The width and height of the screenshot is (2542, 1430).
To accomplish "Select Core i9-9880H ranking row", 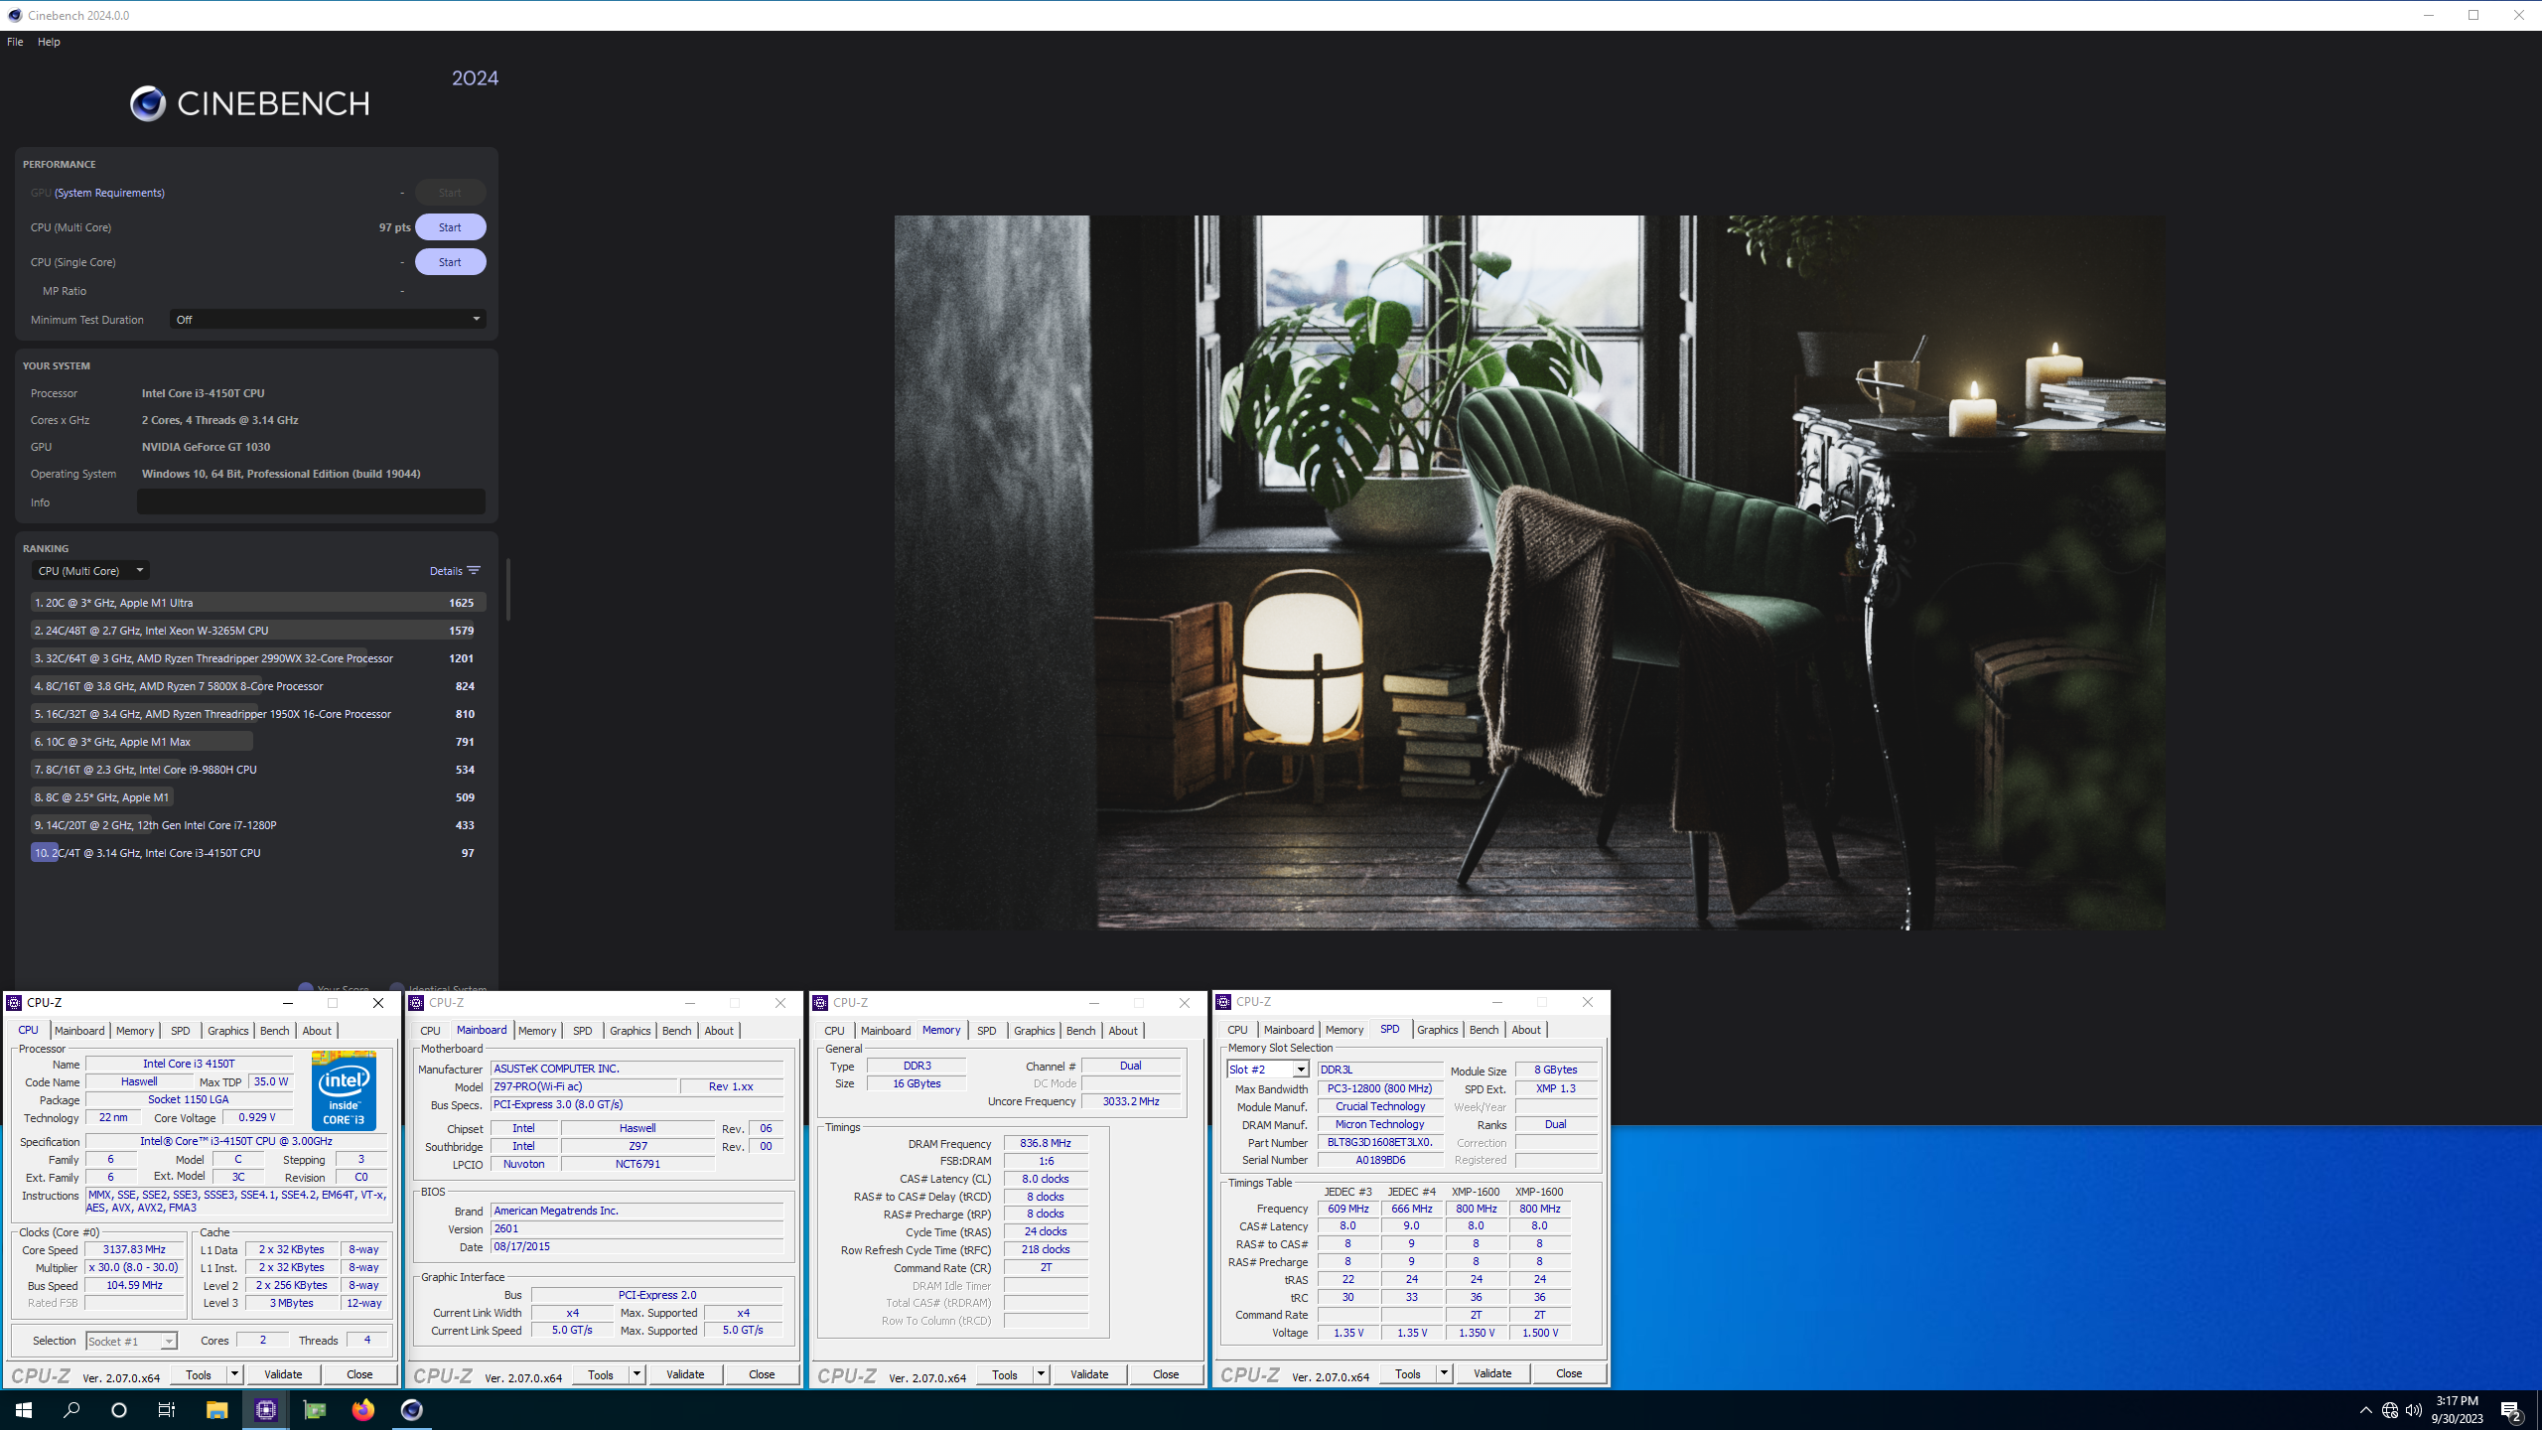I will (258, 770).
